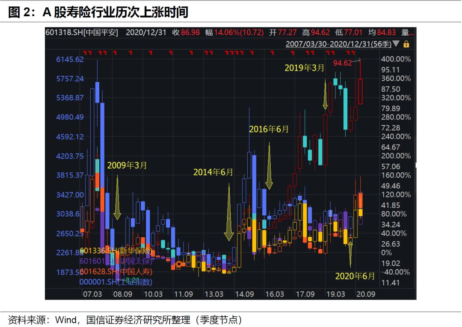Click the 95.11 right axis price
This screenshot has width=462, height=327.
(391, 70)
